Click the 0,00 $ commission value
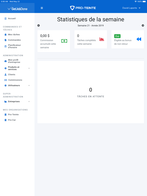 tap(45, 36)
